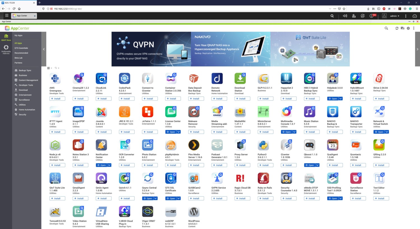Expand the Multimedia Console Open dropdown arrow

pyautogui.click(x=294, y=132)
